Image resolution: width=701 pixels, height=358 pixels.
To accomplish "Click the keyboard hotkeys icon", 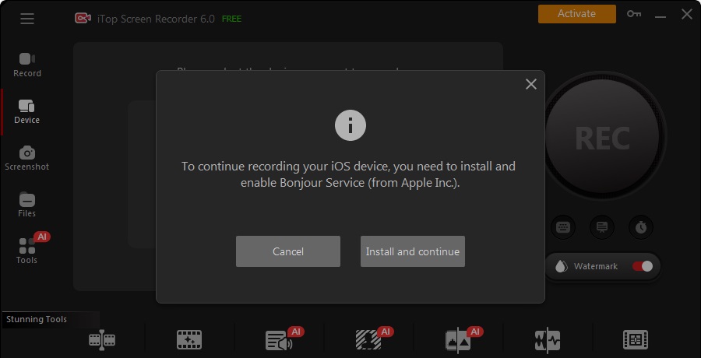I will point(563,227).
